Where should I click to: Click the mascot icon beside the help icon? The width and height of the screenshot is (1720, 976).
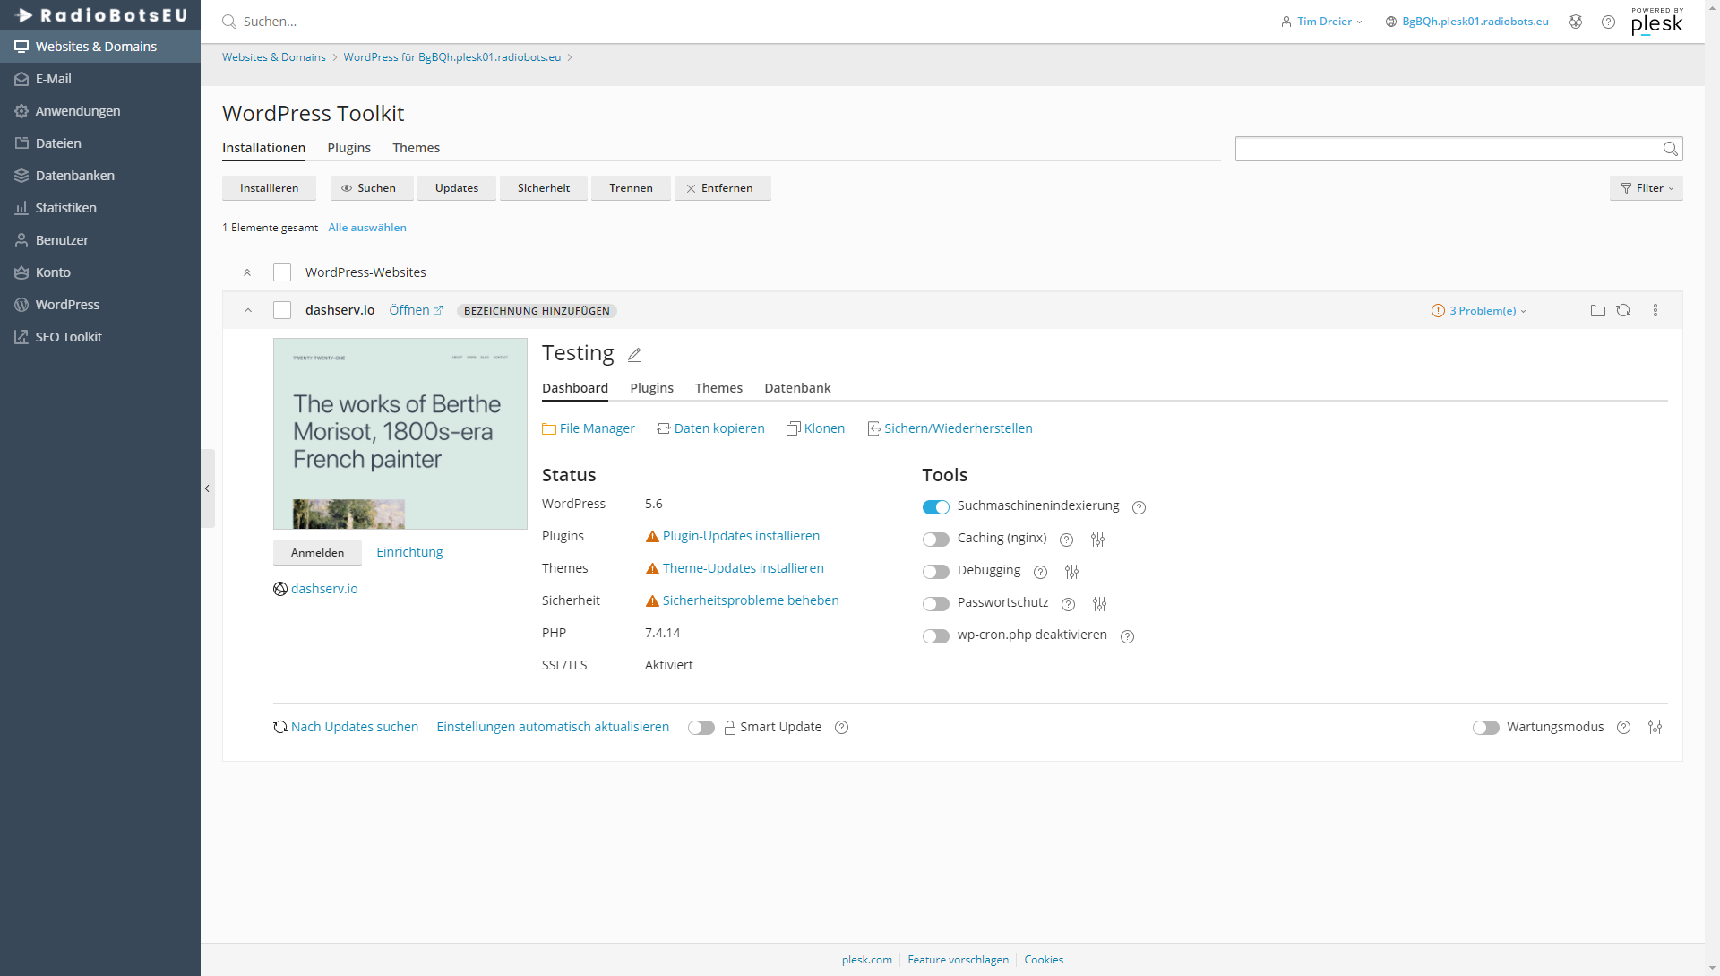coord(1576,22)
